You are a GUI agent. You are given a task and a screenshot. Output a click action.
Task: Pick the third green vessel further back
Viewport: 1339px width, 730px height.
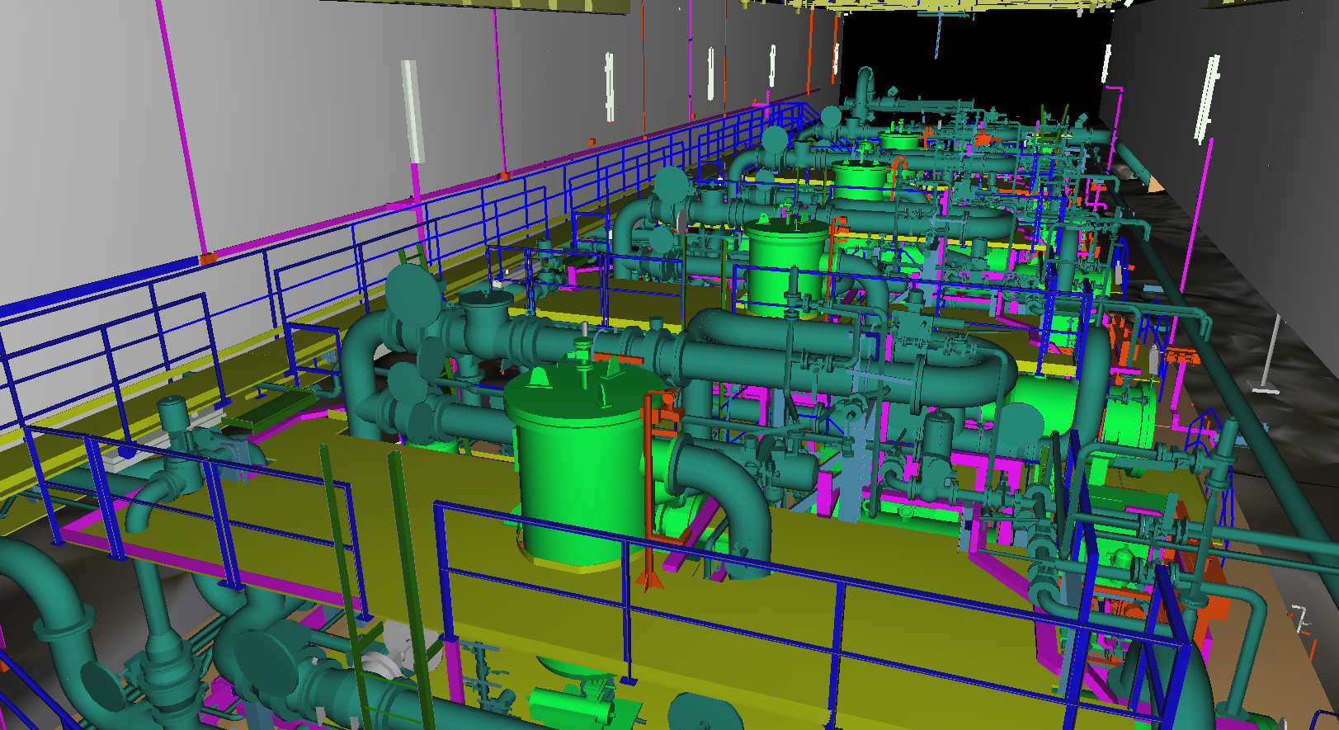[x=860, y=180]
